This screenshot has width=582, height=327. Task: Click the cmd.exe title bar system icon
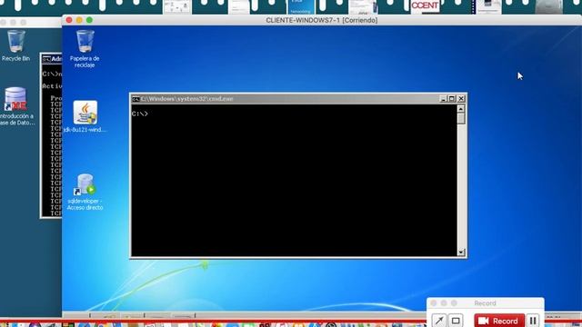click(x=135, y=99)
